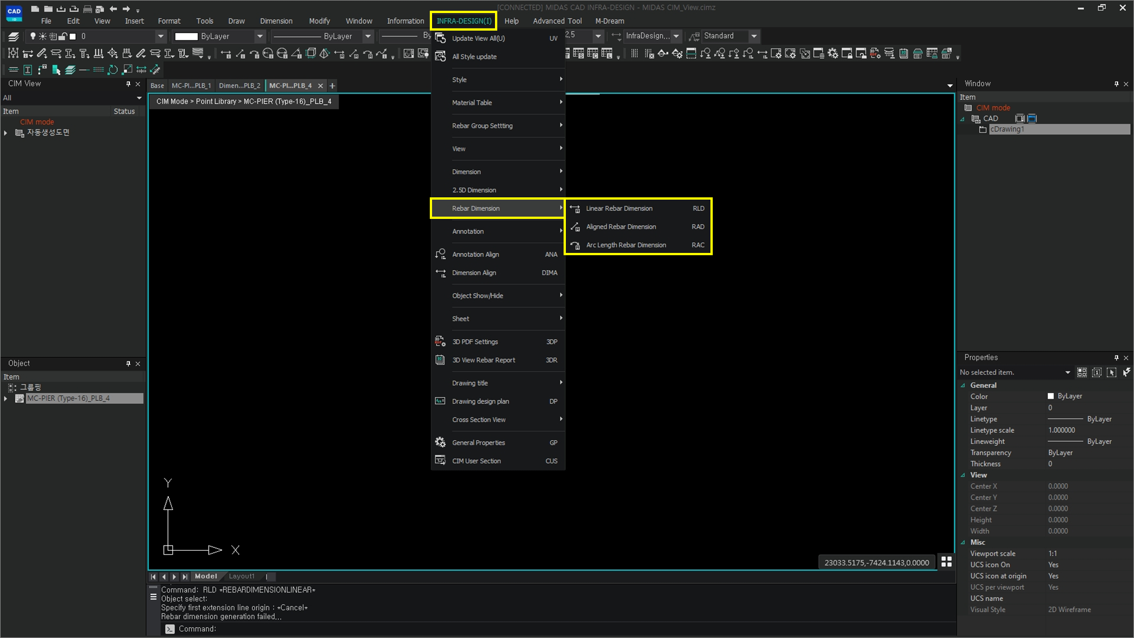Click the white color swatch in ByLayer combo
Screen dimensions: 1134x638
(186, 36)
